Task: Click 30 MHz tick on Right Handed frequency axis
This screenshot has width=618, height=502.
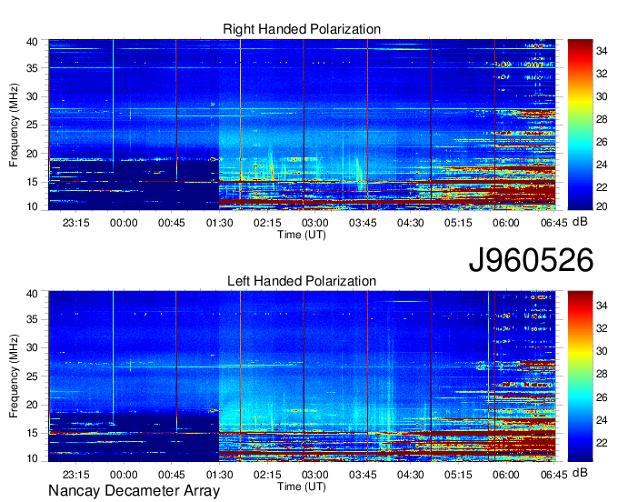Action: click(33, 96)
